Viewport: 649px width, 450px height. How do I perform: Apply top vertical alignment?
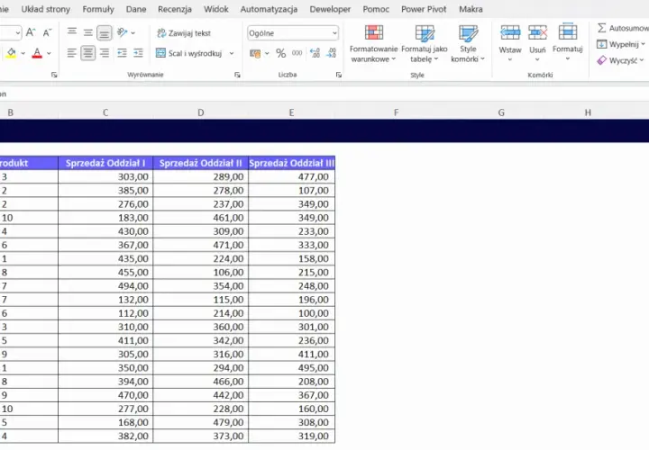pos(71,32)
